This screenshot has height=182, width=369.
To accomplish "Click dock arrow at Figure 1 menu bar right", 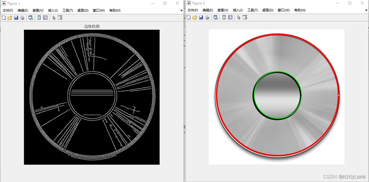I will [x=181, y=11].
